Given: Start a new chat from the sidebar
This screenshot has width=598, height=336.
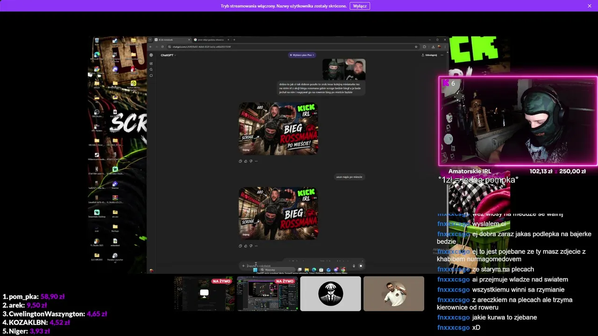Looking at the screenshot, I should (x=151, y=63).
